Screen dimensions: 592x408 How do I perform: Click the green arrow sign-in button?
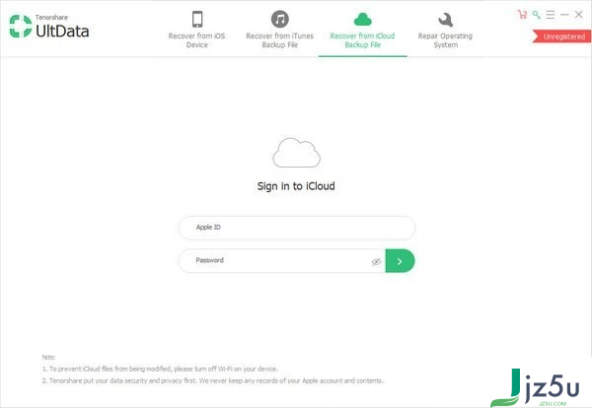pos(400,261)
